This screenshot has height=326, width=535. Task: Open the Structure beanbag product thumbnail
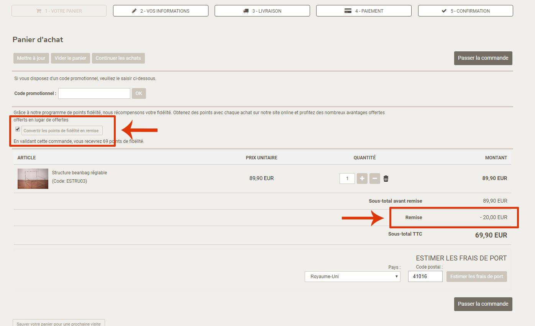tap(33, 179)
